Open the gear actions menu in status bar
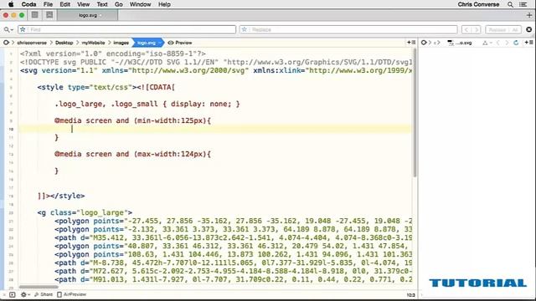The image size is (536, 301). (x=25, y=294)
